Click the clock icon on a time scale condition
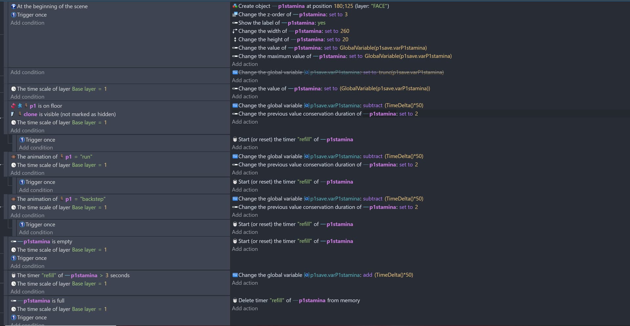 [13, 89]
